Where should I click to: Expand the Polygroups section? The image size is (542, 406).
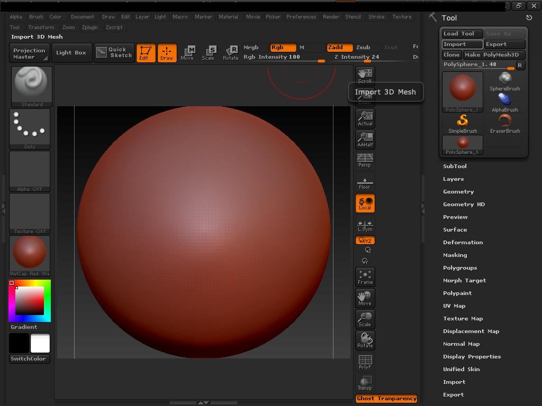click(x=460, y=268)
